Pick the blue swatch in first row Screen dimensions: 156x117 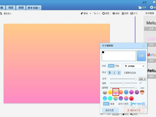pos(126,92)
